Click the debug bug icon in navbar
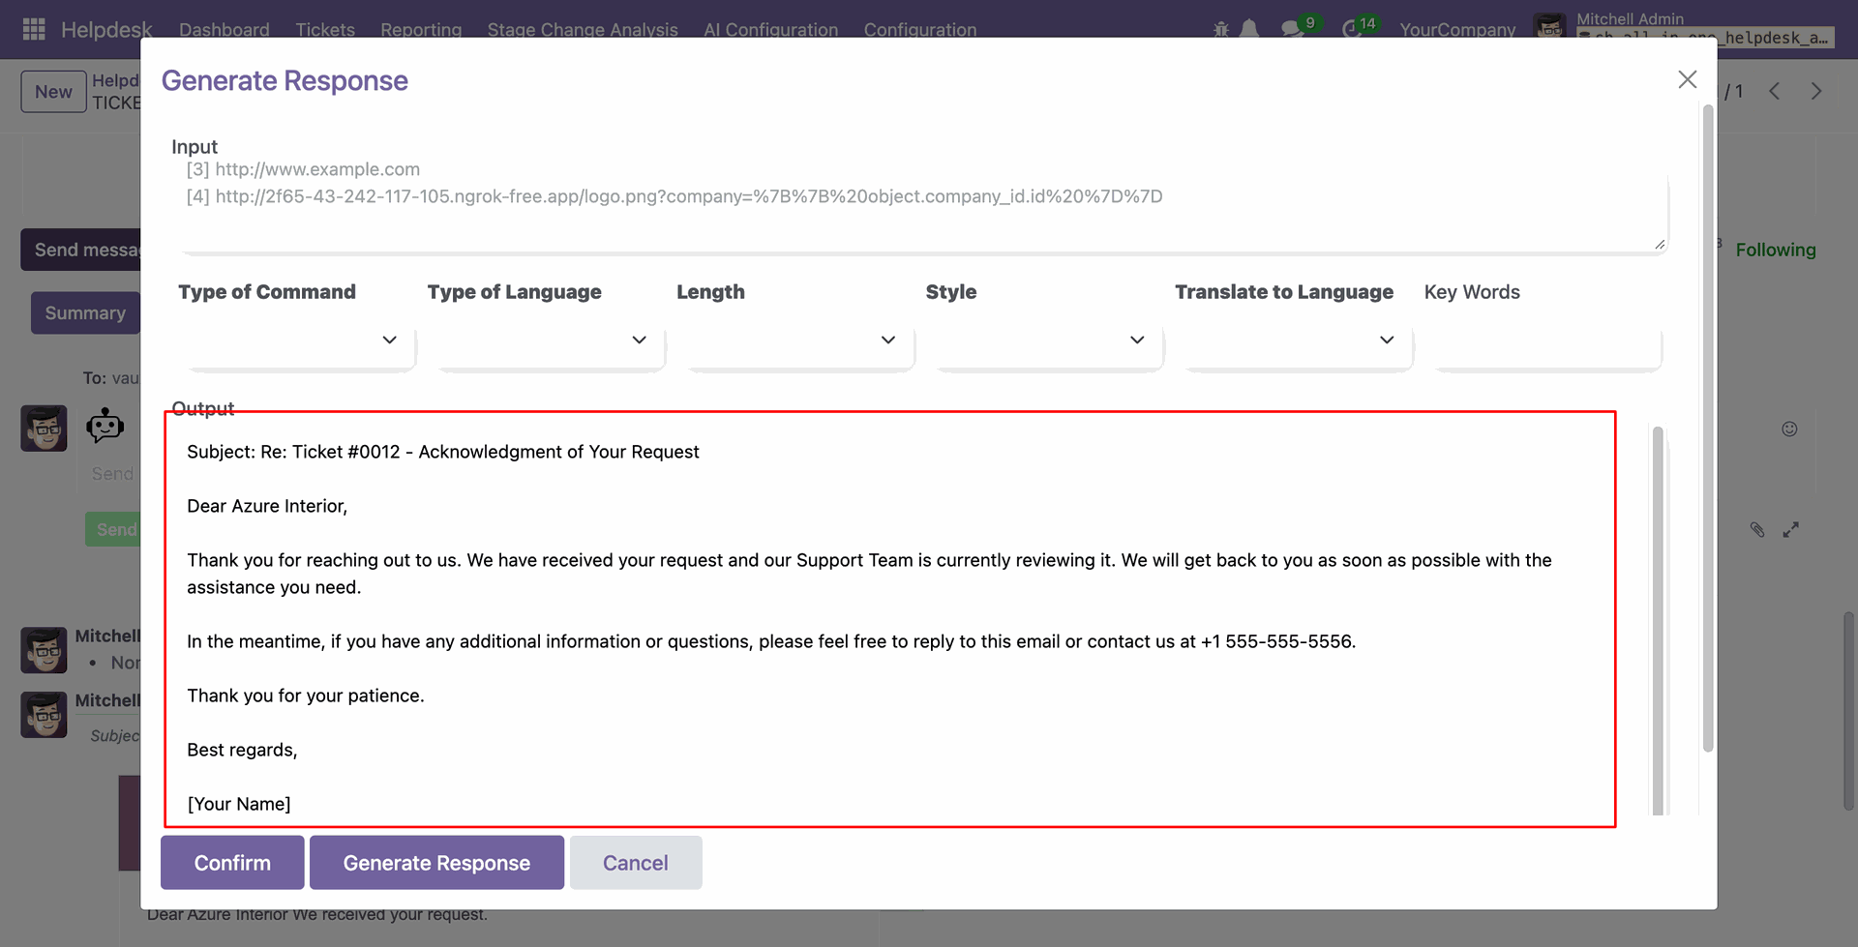This screenshot has height=947, width=1858. point(1220,29)
